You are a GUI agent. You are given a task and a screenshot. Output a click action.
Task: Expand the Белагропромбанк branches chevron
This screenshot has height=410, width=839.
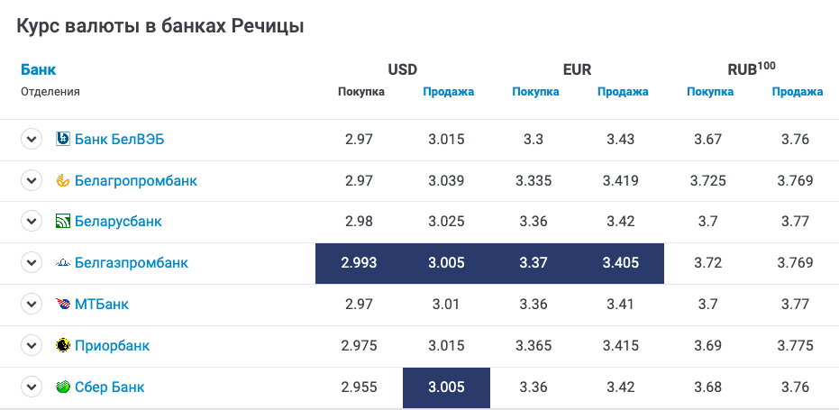point(32,181)
